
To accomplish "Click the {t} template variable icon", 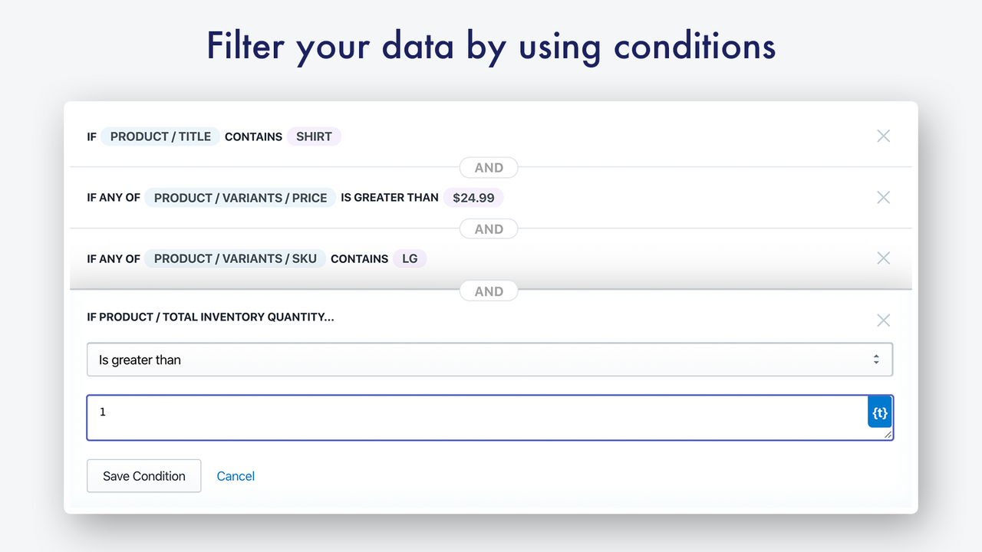I will click(x=879, y=412).
